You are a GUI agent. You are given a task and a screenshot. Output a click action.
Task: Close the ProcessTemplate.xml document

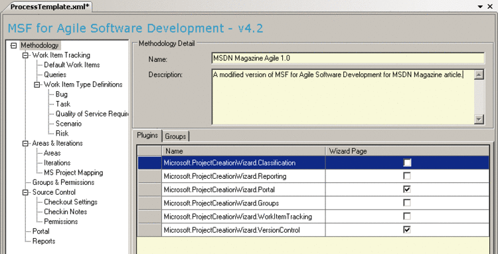click(x=491, y=7)
